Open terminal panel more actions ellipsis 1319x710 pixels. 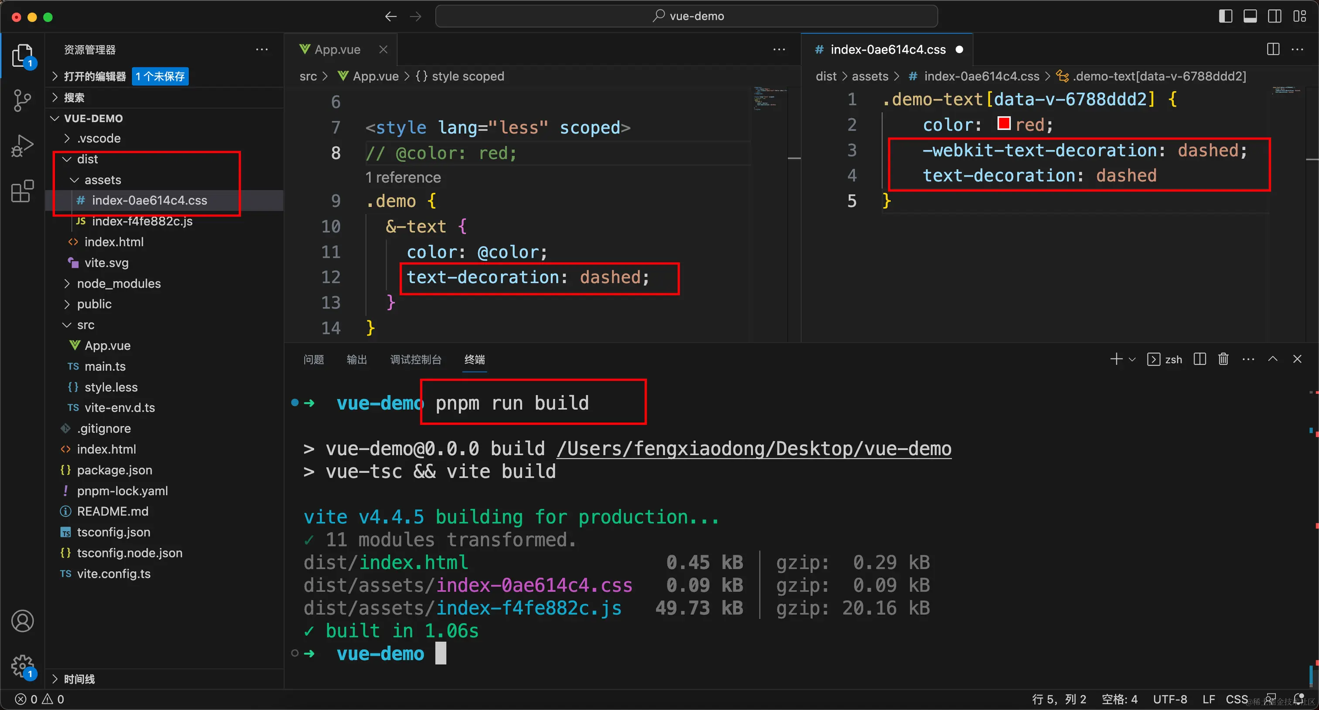1248,359
